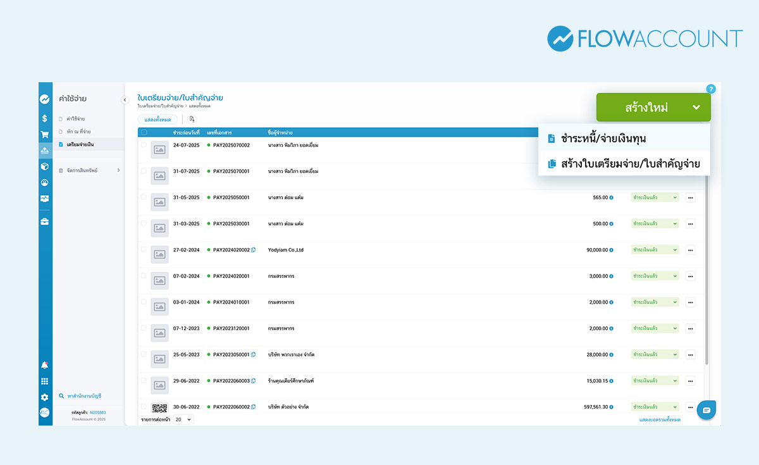Select checkbox for the PAY2024020002 row
The image size is (759, 465).
pyautogui.click(x=144, y=250)
